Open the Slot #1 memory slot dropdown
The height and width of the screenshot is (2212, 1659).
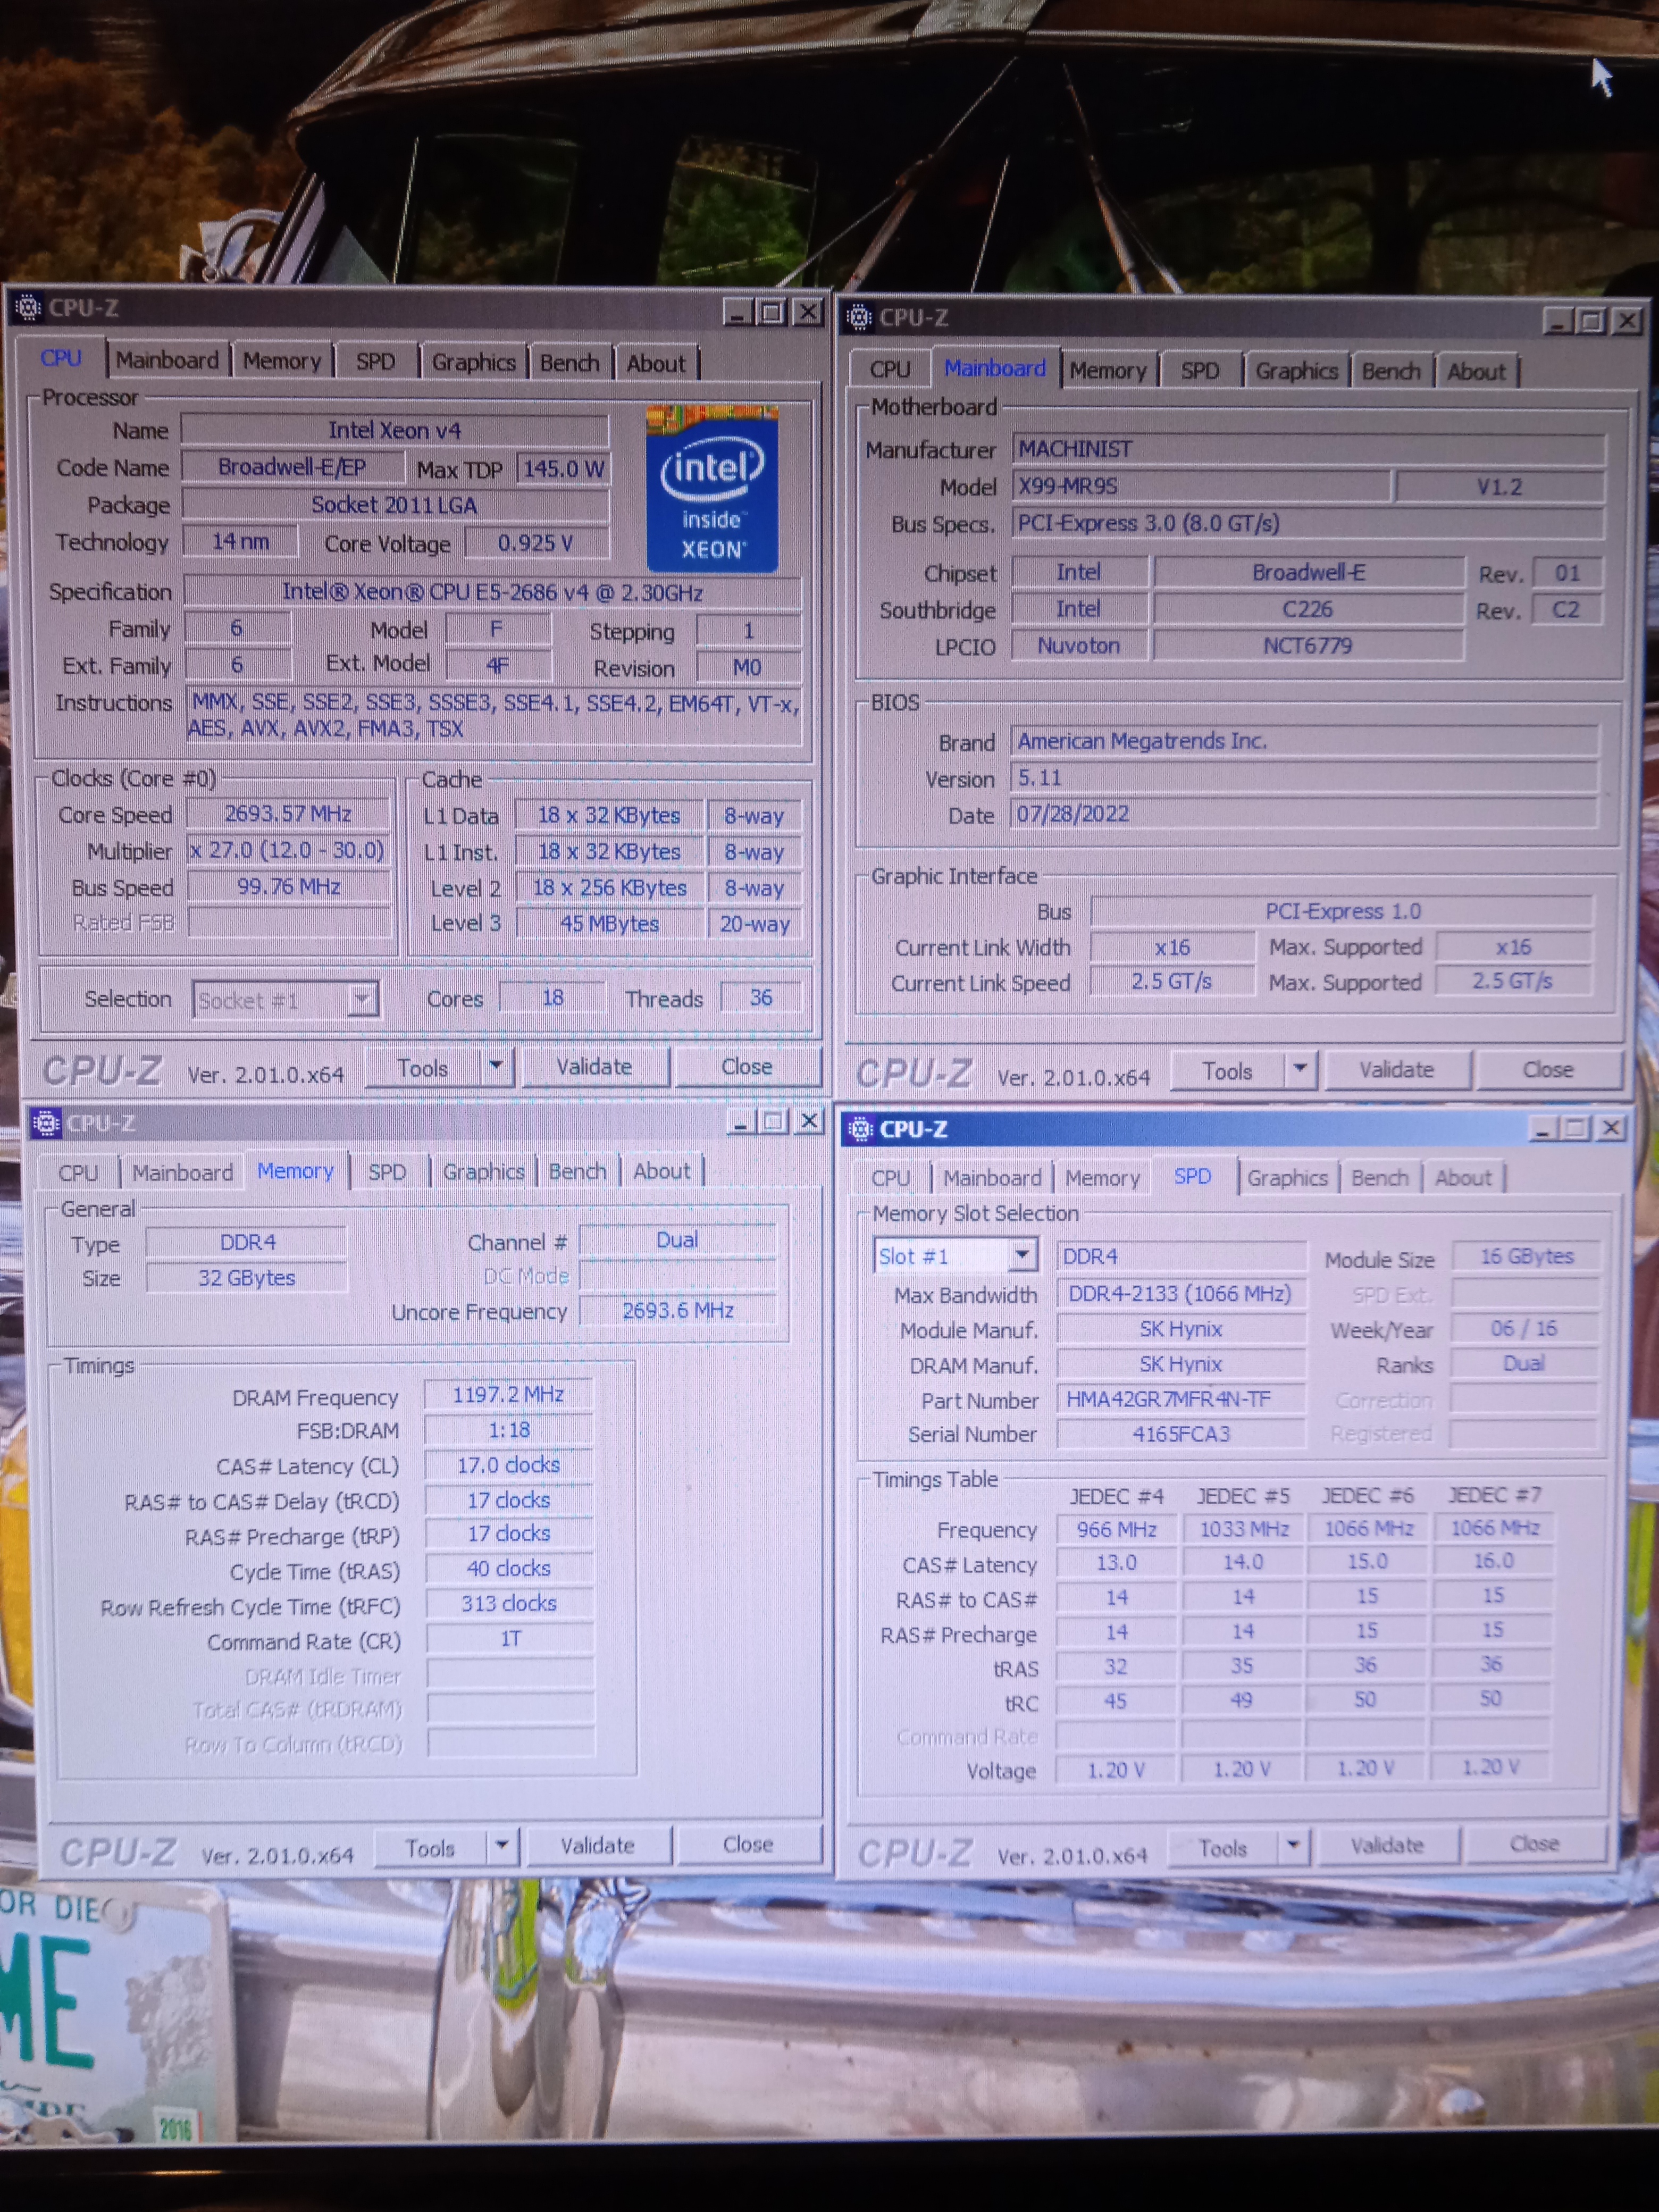pos(1021,1254)
